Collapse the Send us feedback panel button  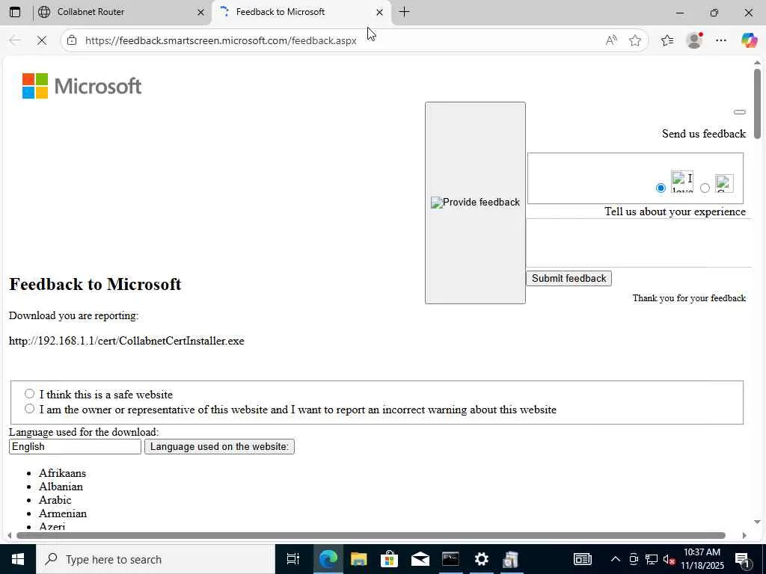click(740, 112)
